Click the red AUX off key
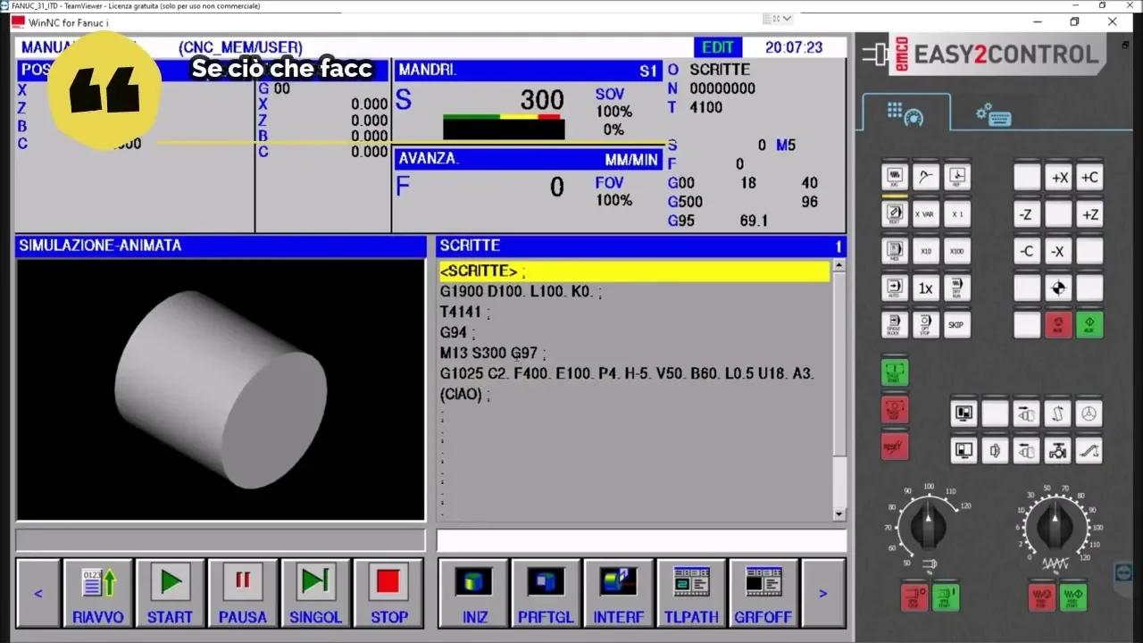Screen dimensions: 1143x643 pos(1059,324)
